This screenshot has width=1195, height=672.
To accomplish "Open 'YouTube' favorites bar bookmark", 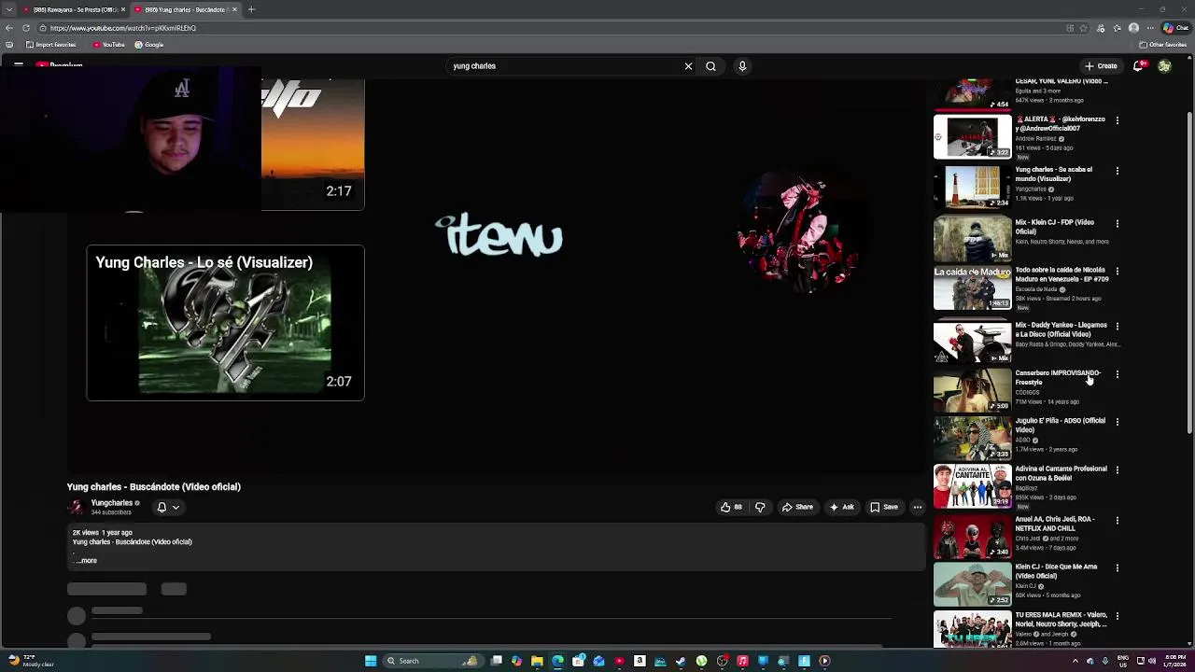I will [109, 45].
